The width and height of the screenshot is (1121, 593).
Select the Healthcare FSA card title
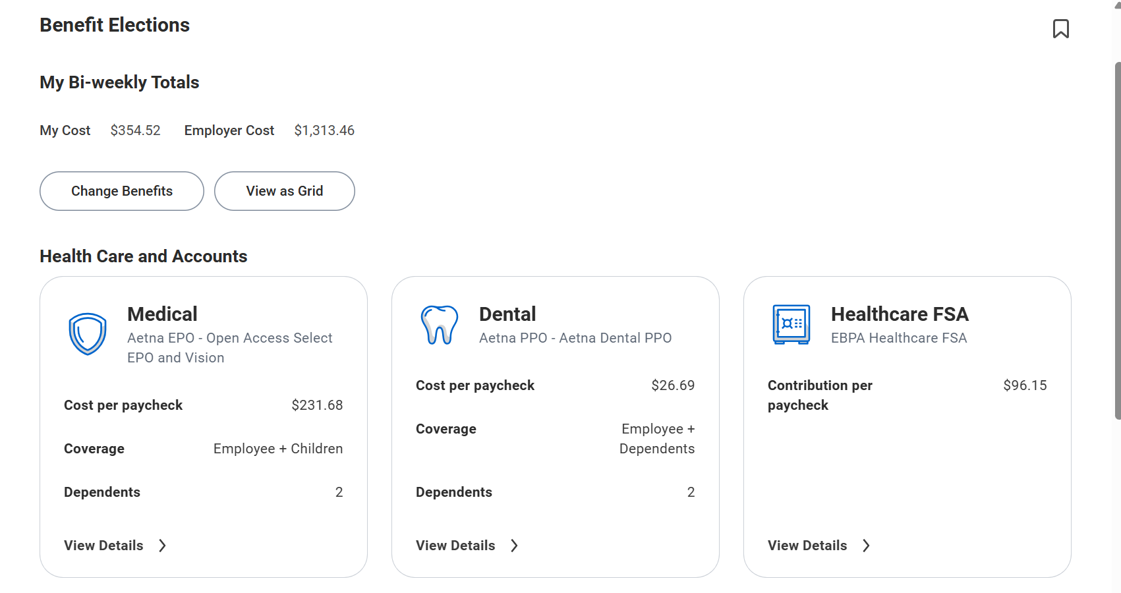coord(900,314)
